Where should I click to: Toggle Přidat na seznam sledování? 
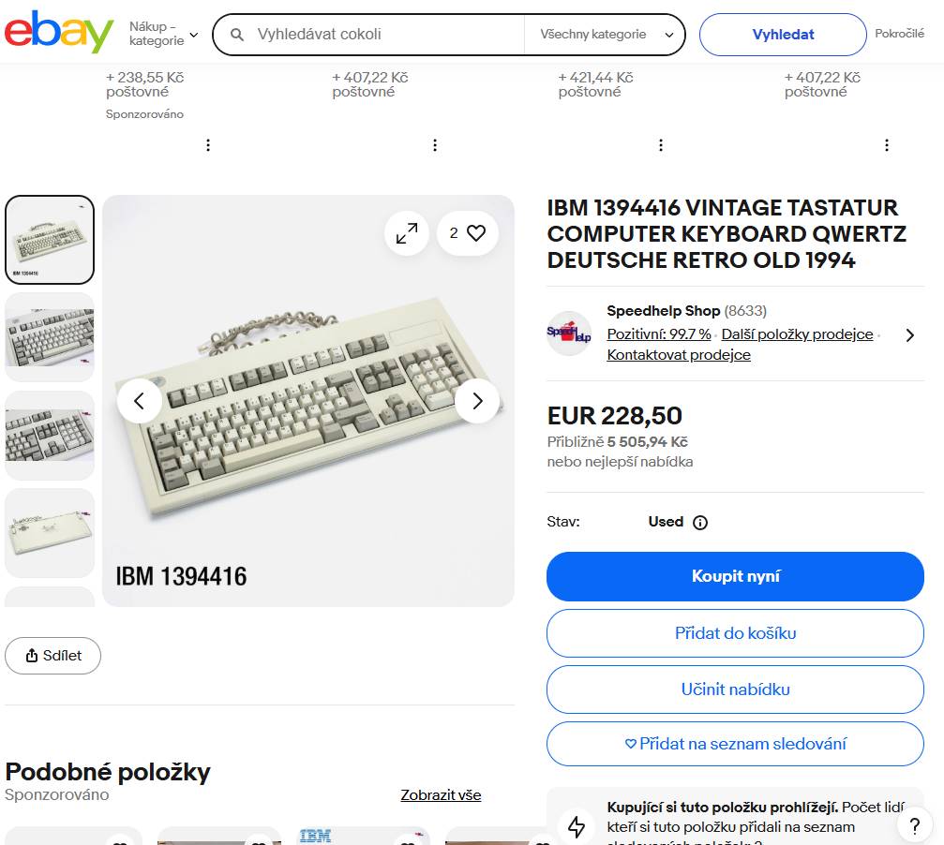click(735, 744)
